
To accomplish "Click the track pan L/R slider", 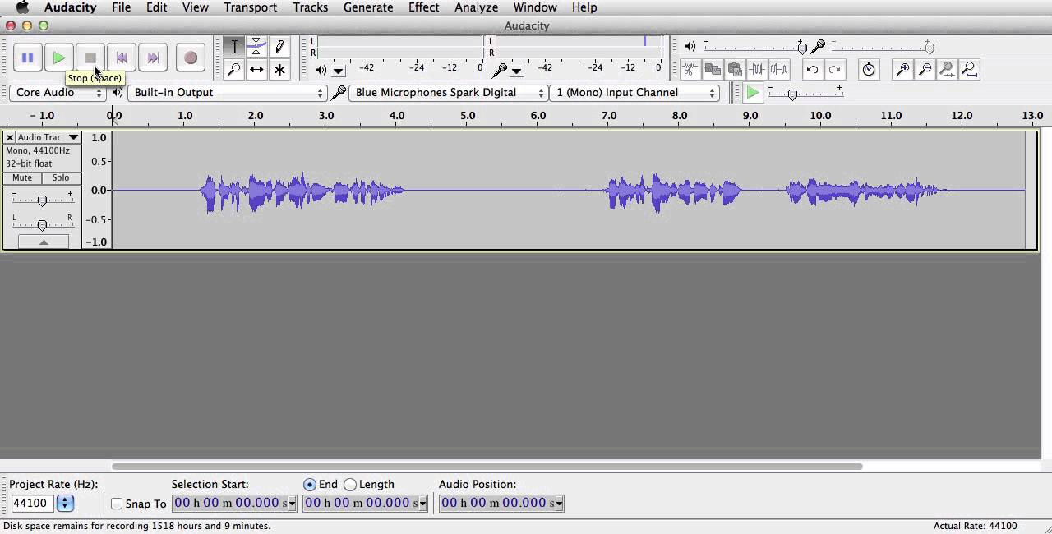I will pos(42,223).
